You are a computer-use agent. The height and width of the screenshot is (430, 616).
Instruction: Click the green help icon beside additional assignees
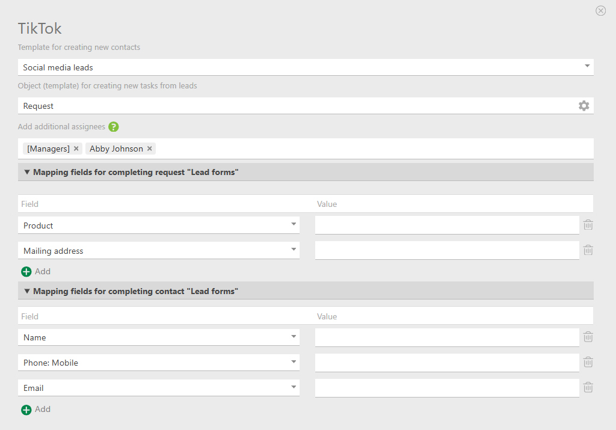(114, 127)
